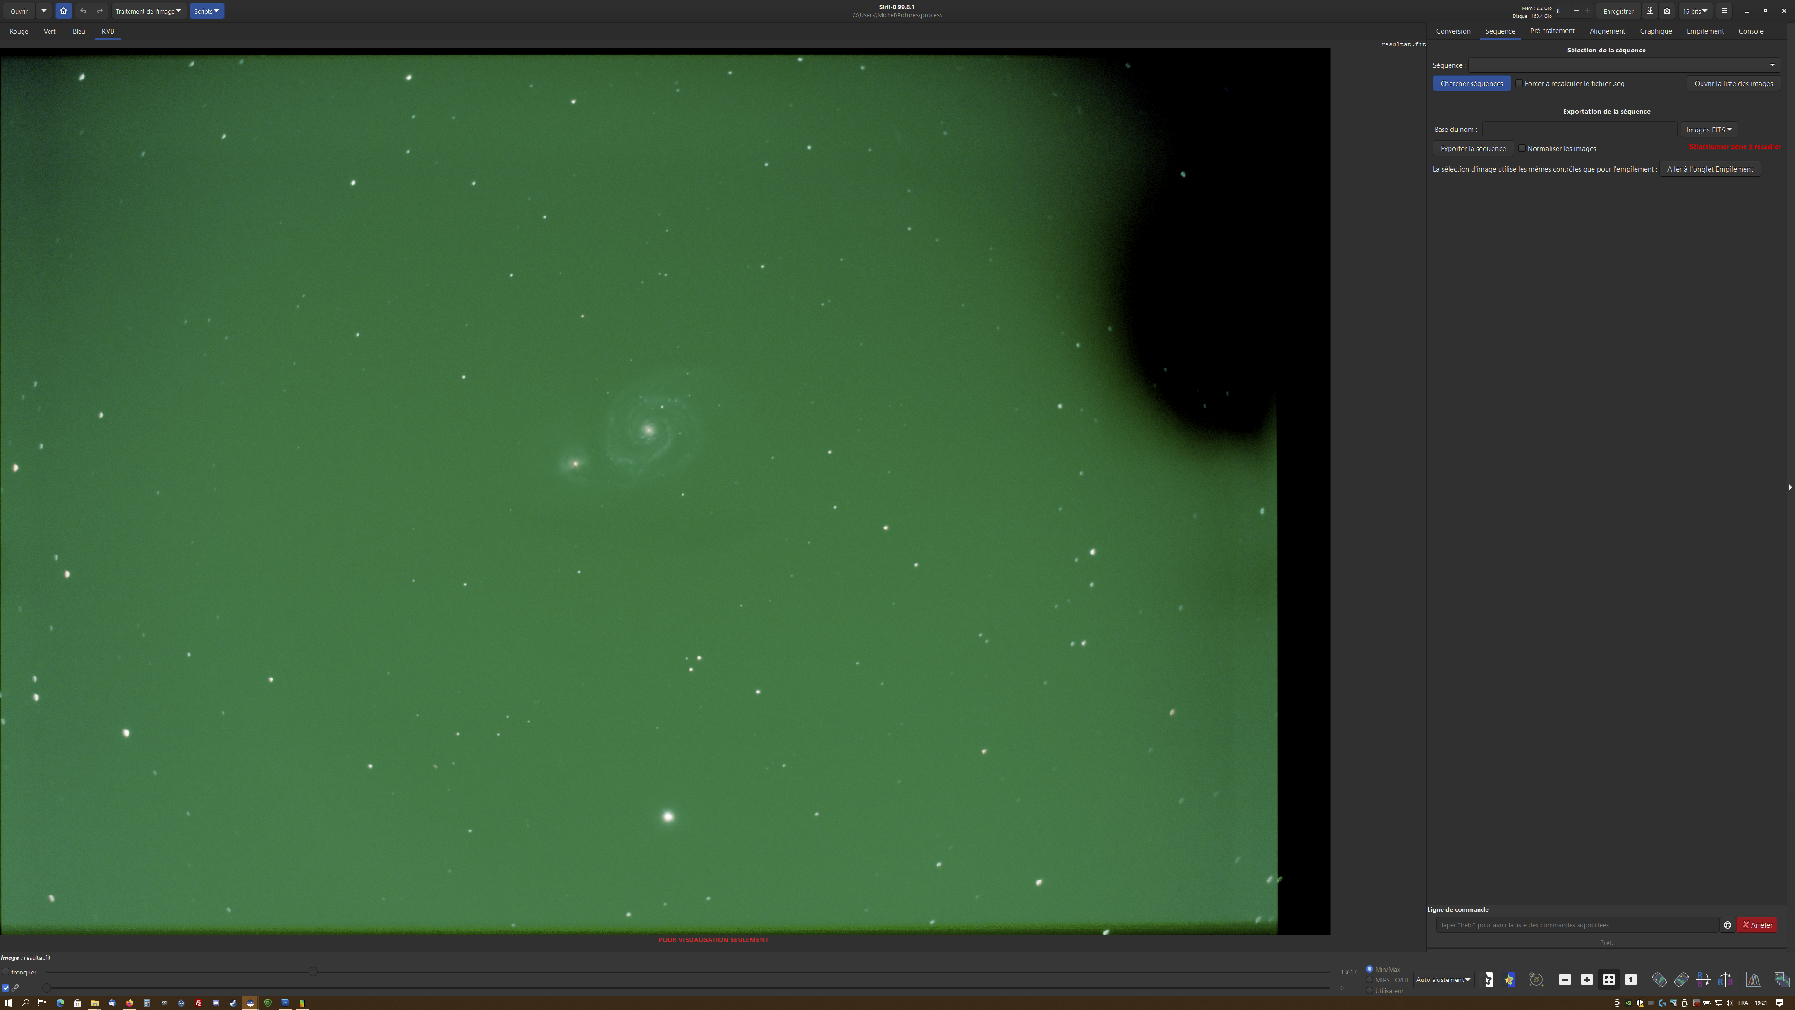Click the undo arrow icon
Image resolution: width=1795 pixels, height=1010 pixels.
(83, 11)
